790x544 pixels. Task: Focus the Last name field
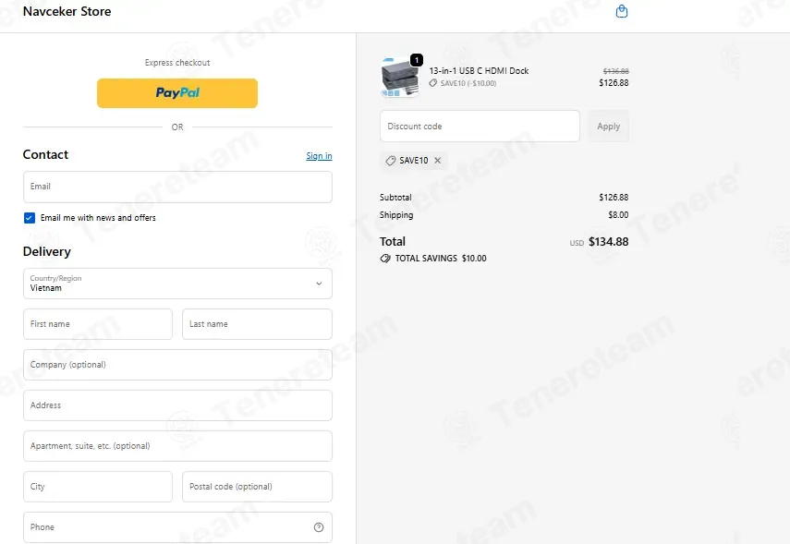257,324
